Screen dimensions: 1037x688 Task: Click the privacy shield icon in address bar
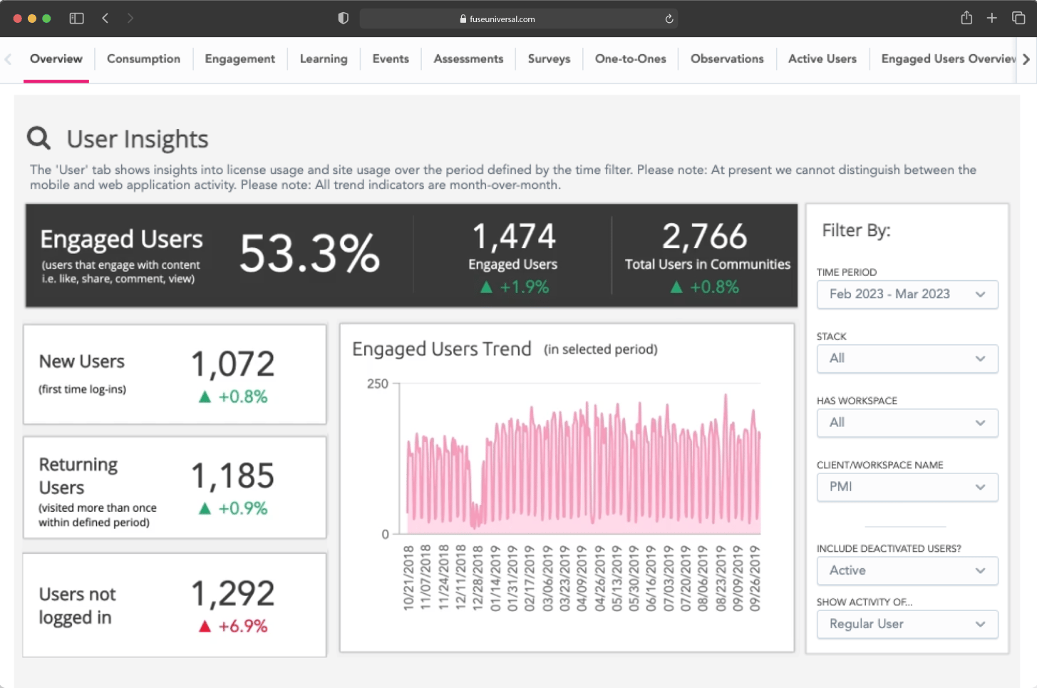343,19
